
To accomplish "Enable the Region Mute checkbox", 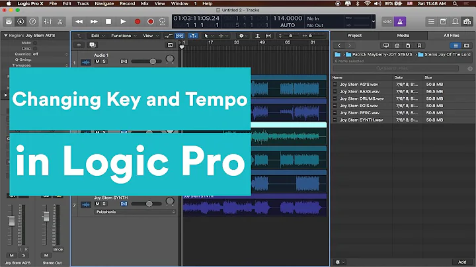I will tap(35, 43).
